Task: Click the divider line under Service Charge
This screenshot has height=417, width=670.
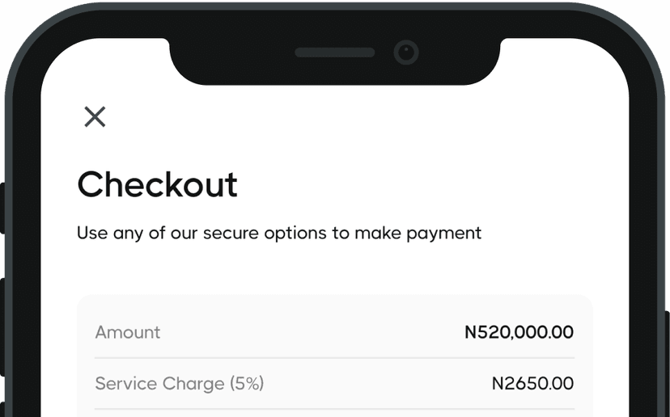Action: point(334,409)
